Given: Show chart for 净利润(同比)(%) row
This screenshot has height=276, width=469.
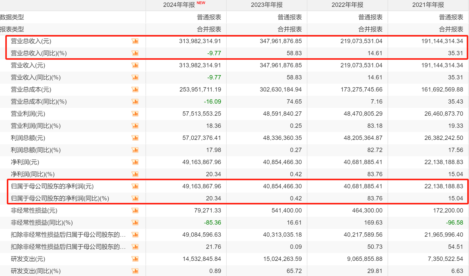Looking at the screenshot, I should point(135,174).
